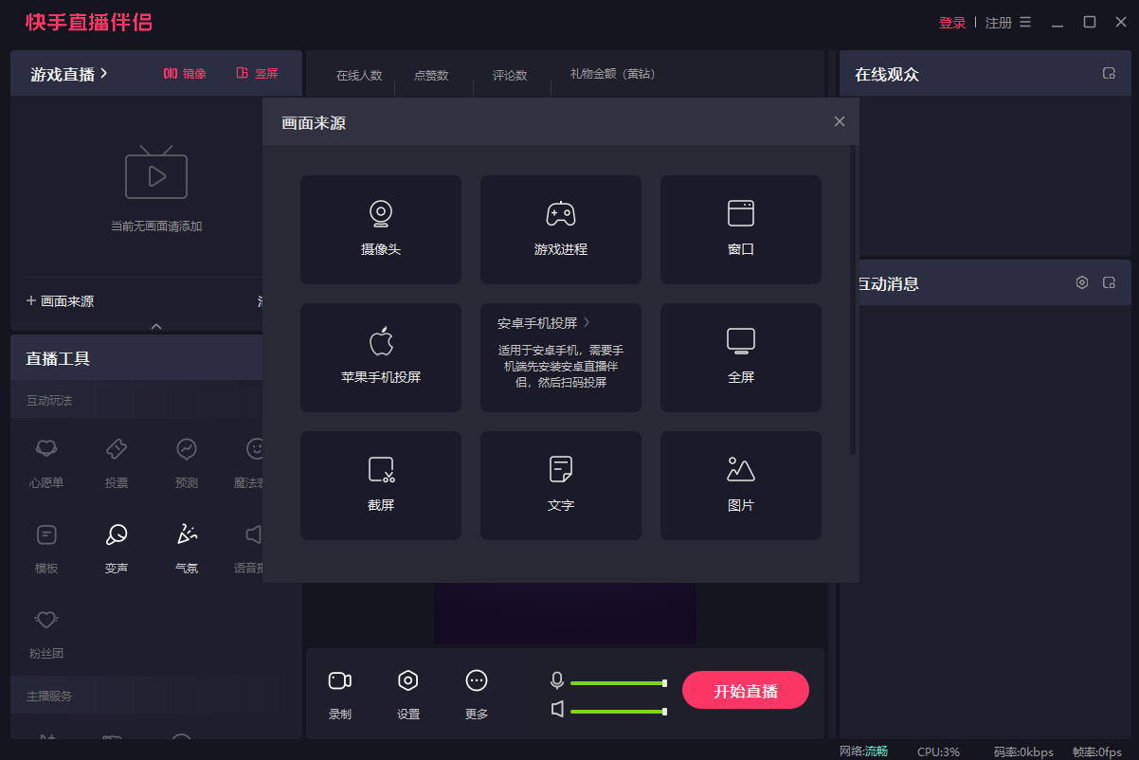This screenshot has width=1139, height=760.
Task: Select the 摄像头 camera source
Action: 380,229
